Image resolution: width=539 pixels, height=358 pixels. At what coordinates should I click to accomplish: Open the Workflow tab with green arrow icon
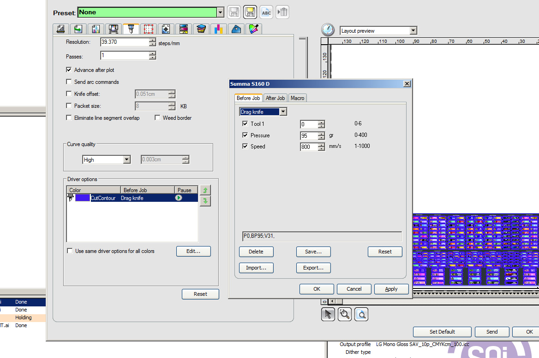(78, 29)
